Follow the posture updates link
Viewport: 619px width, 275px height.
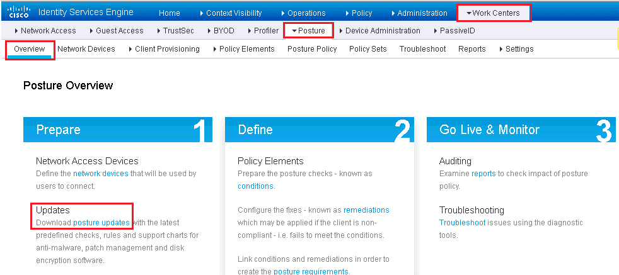tap(101, 223)
